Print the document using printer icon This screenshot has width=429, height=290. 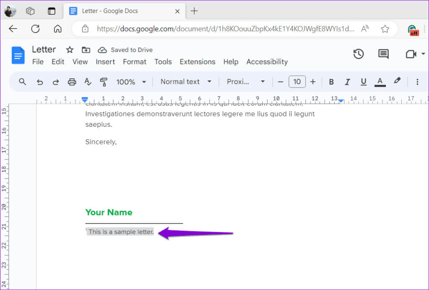72,82
